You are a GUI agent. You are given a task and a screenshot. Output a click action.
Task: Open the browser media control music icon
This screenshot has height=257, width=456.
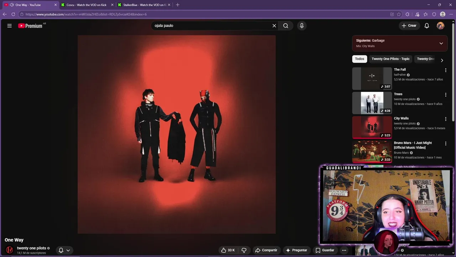point(417,14)
